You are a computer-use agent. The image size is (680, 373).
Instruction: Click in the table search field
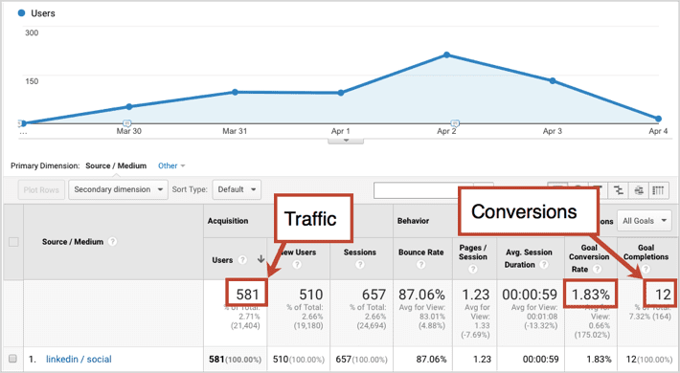click(423, 190)
